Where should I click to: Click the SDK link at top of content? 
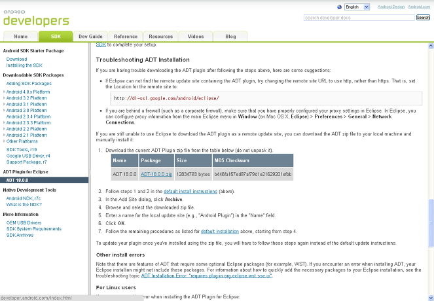click(101, 44)
